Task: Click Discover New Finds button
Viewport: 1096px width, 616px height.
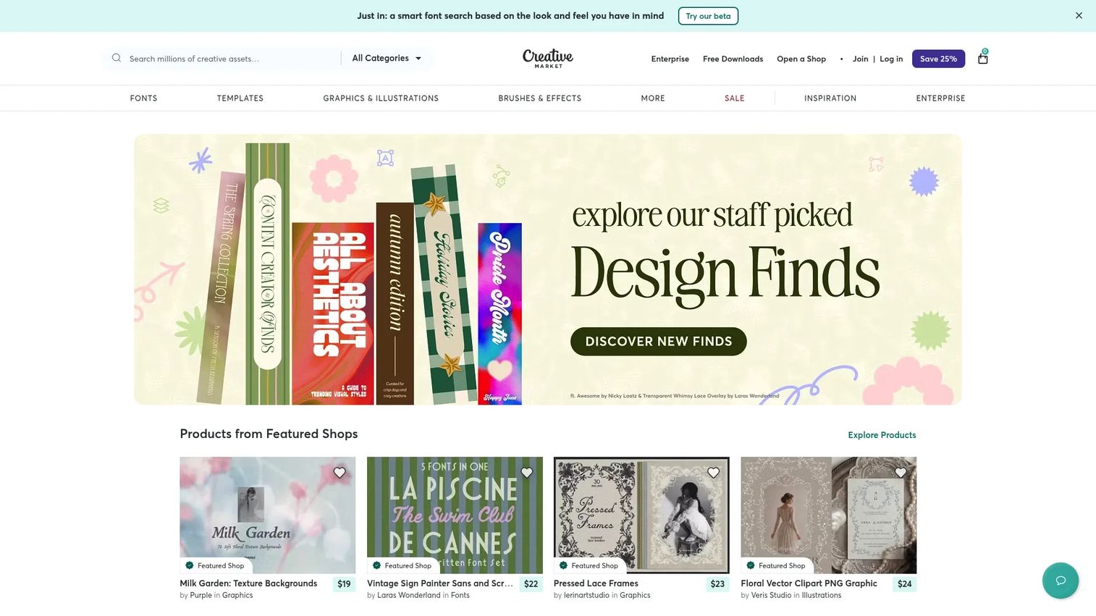Action: 658,341
